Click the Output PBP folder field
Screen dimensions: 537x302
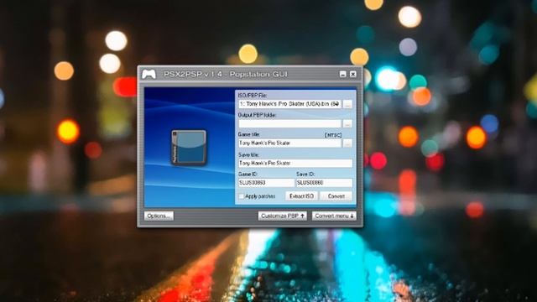289,123
